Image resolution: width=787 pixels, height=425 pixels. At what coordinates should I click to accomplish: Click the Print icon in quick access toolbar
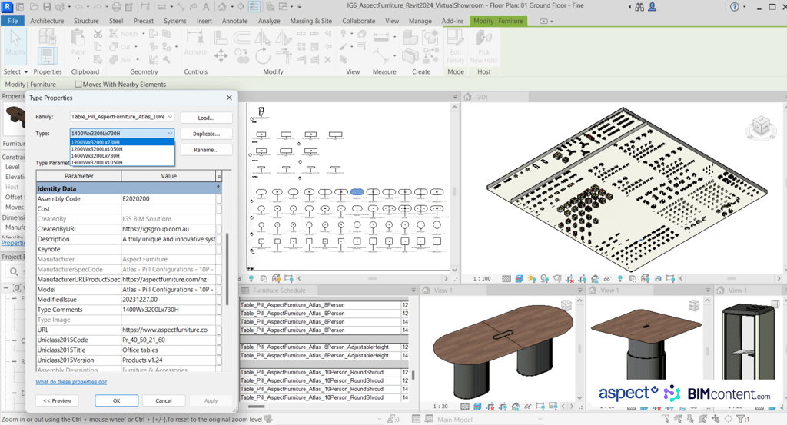tap(117, 6)
